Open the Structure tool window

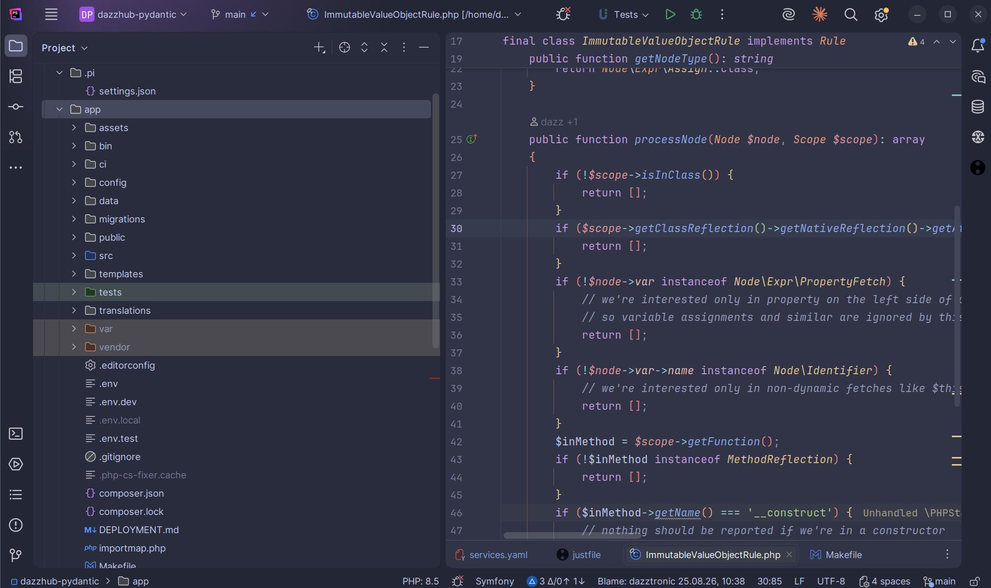click(16, 76)
